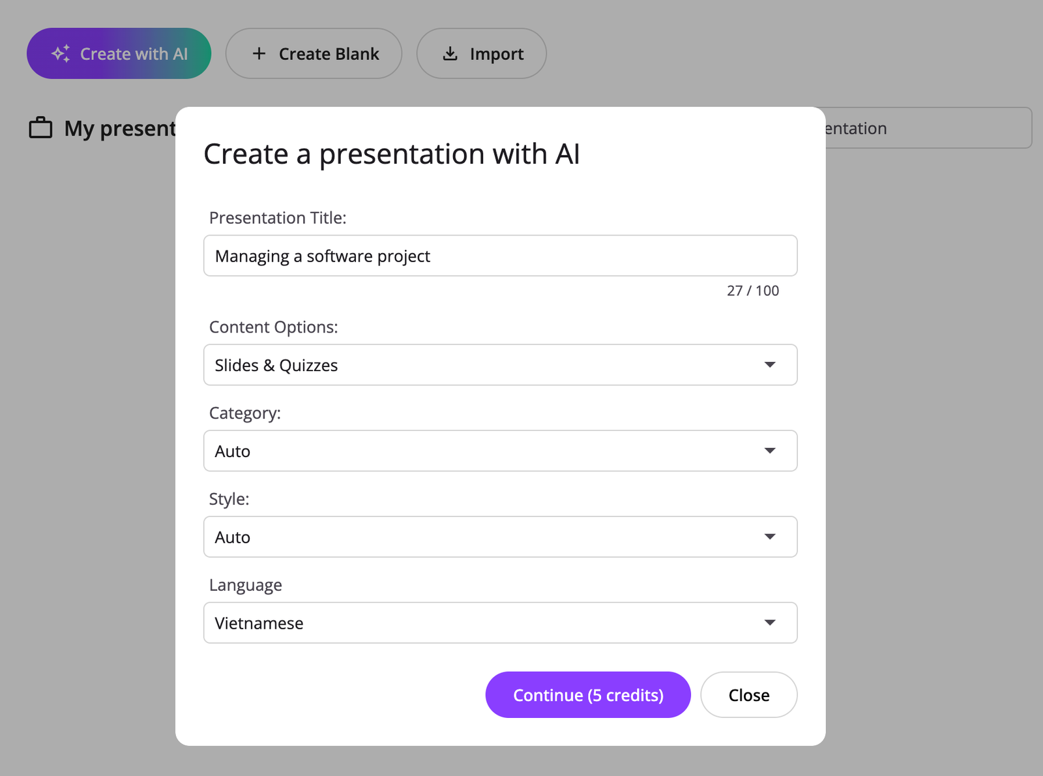1043x776 pixels.
Task: Open the Content Options dropdown showing Slides & Quizzes
Action: tap(500, 365)
